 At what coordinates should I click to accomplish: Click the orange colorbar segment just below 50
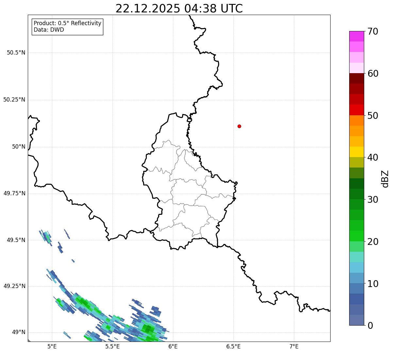pyautogui.click(x=356, y=120)
